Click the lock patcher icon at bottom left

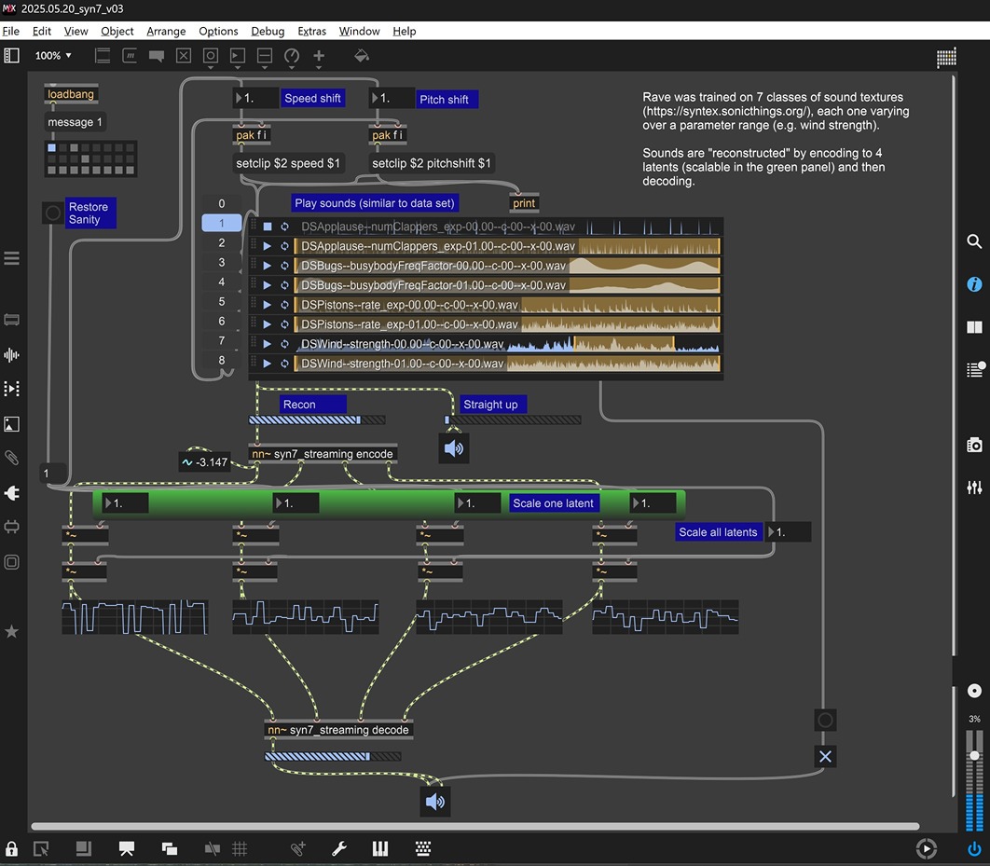pyautogui.click(x=11, y=848)
